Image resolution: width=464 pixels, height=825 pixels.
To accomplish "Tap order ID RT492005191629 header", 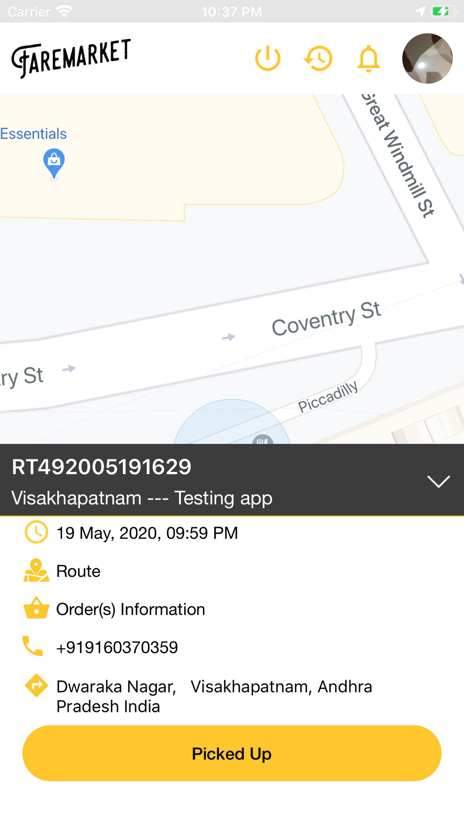I will click(x=101, y=467).
